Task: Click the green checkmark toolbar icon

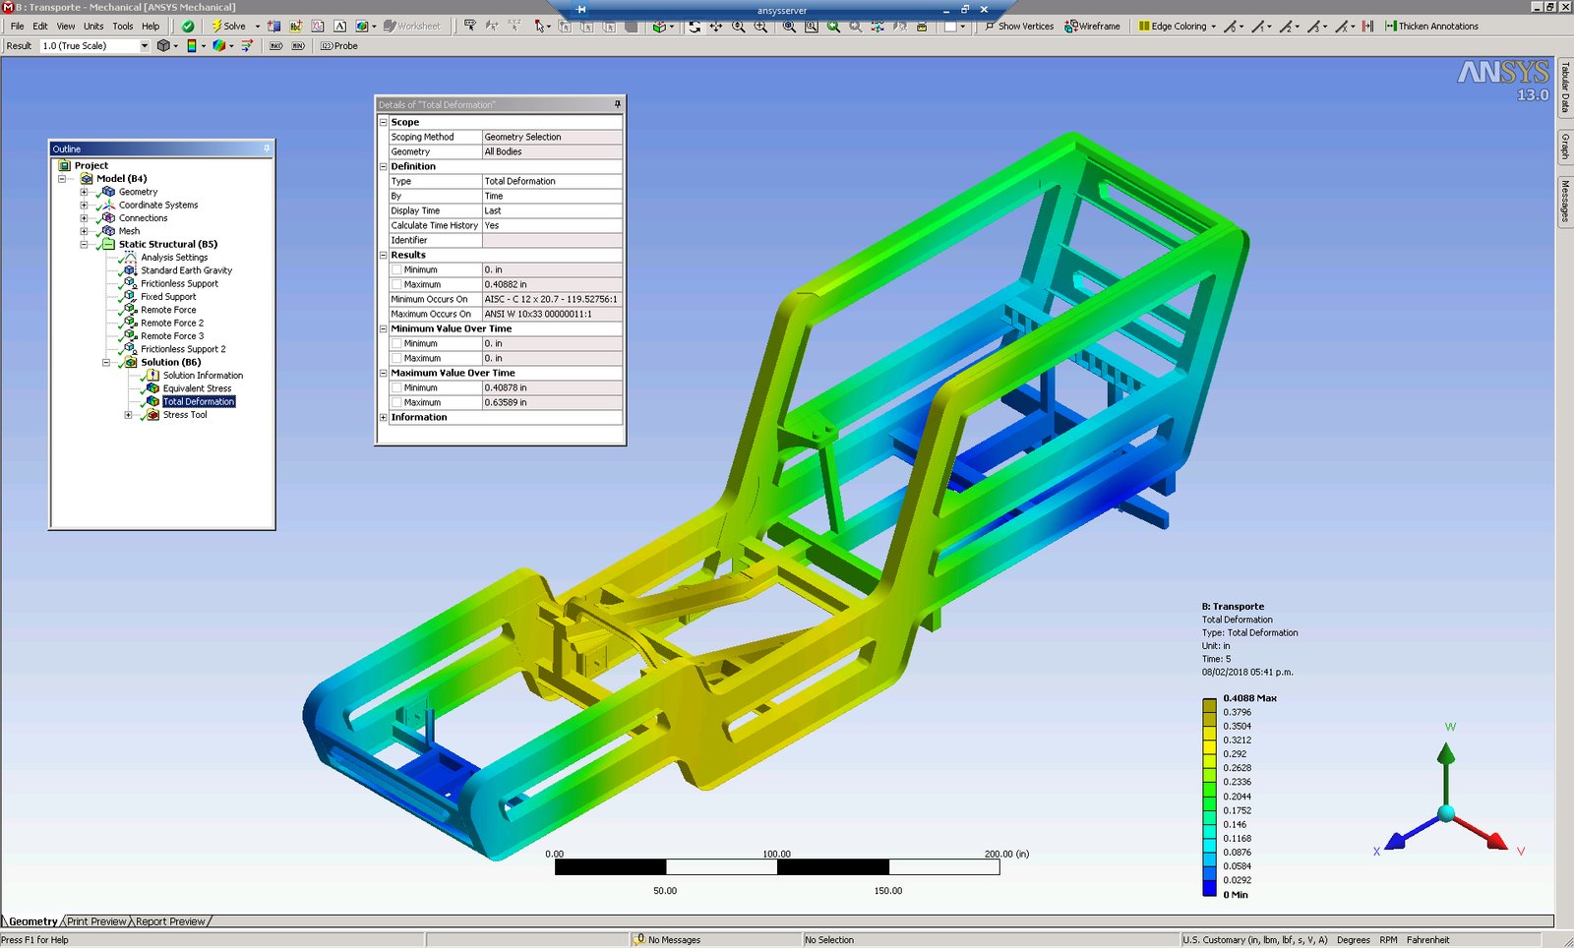Action: point(188,27)
